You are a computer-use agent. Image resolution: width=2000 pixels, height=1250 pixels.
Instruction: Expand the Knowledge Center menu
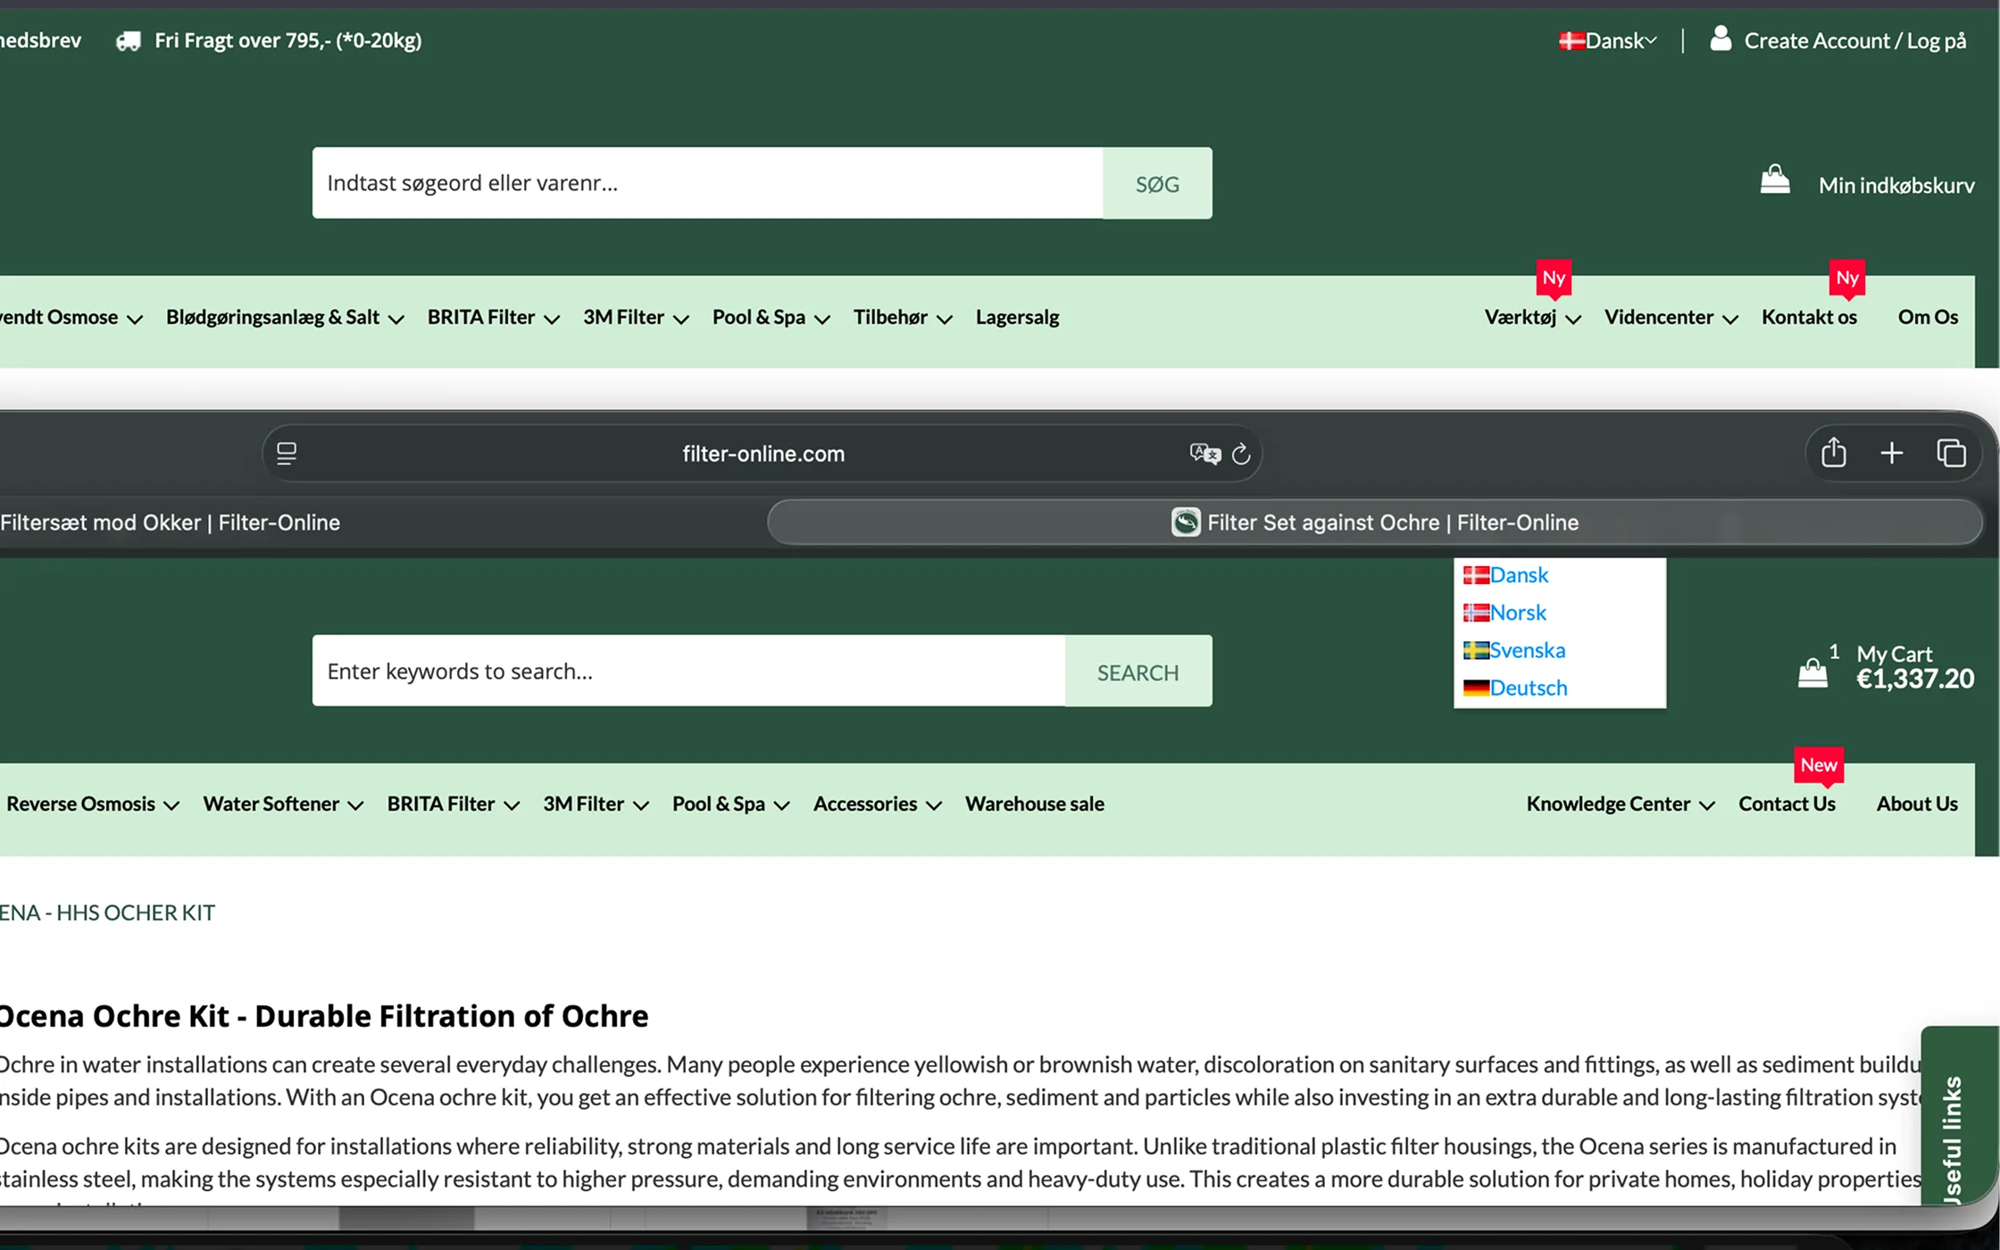[1621, 804]
